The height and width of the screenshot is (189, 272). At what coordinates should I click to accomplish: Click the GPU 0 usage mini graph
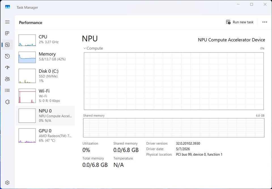click(27, 136)
